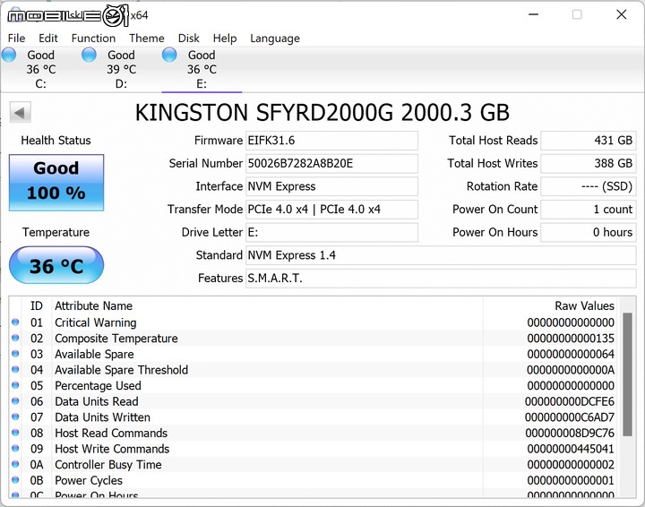Click the Rotation Rate value

(589, 186)
